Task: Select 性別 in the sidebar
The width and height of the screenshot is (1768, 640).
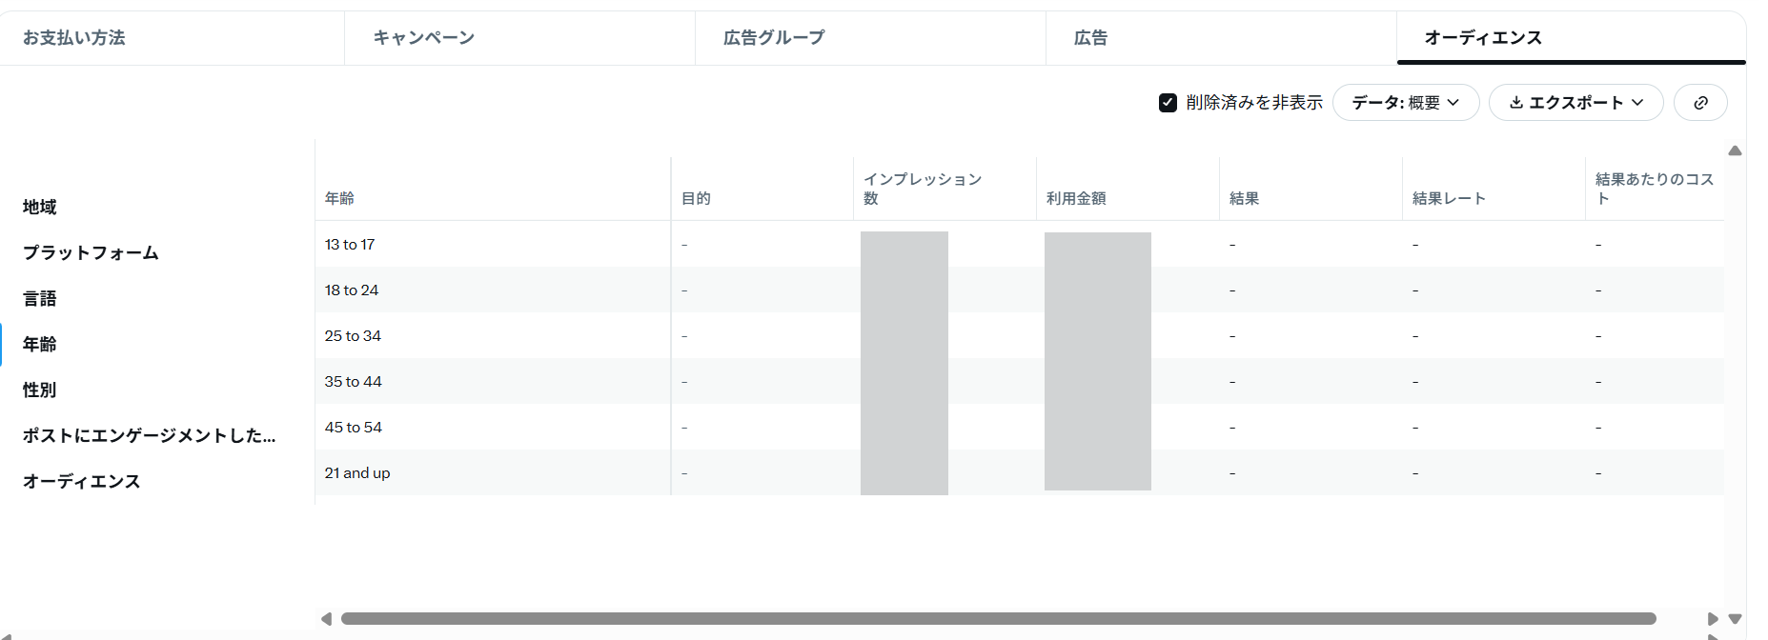Action: [x=40, y=390]
